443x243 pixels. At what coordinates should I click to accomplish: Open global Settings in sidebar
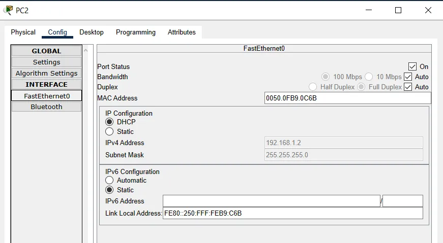point(46,62)
